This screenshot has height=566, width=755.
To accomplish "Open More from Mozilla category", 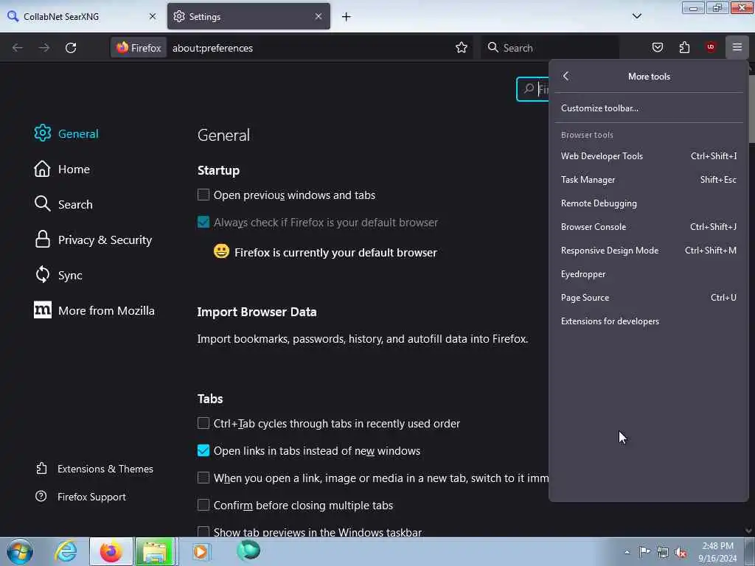I will [94, 310].
